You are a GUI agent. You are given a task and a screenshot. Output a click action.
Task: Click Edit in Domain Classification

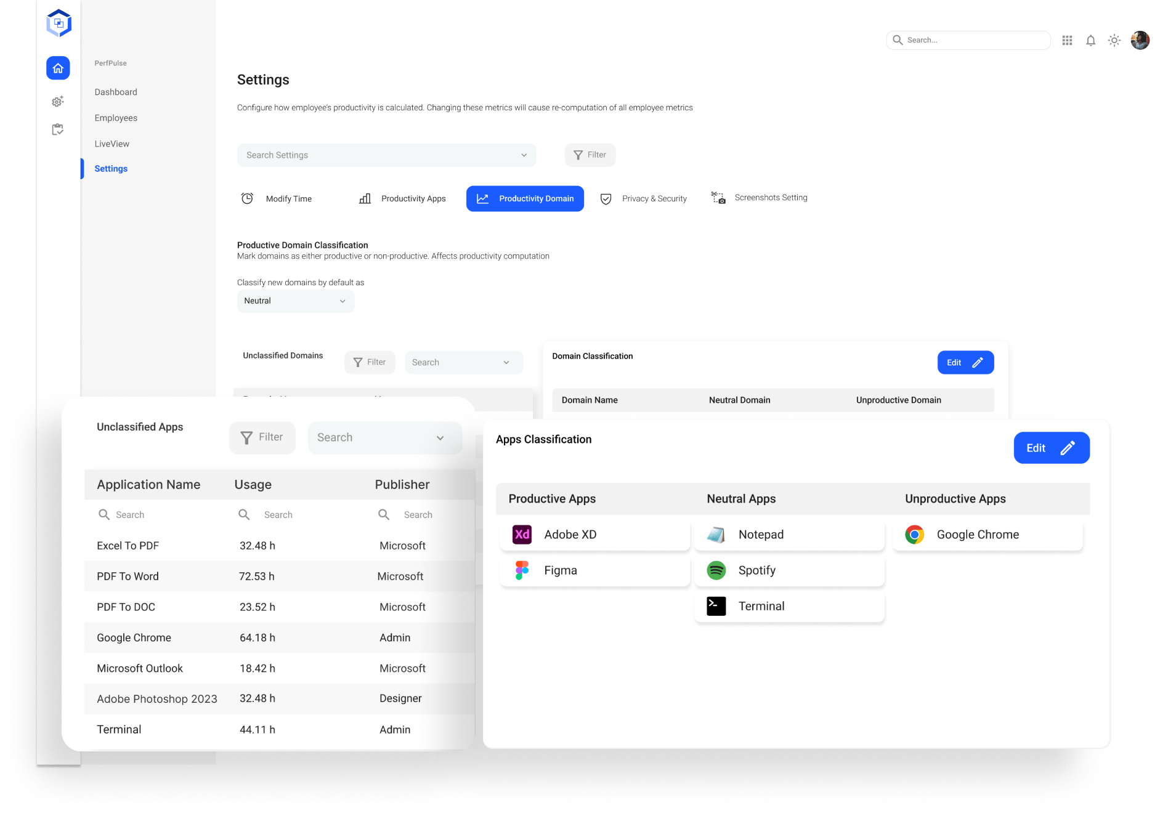pos(965,363)
